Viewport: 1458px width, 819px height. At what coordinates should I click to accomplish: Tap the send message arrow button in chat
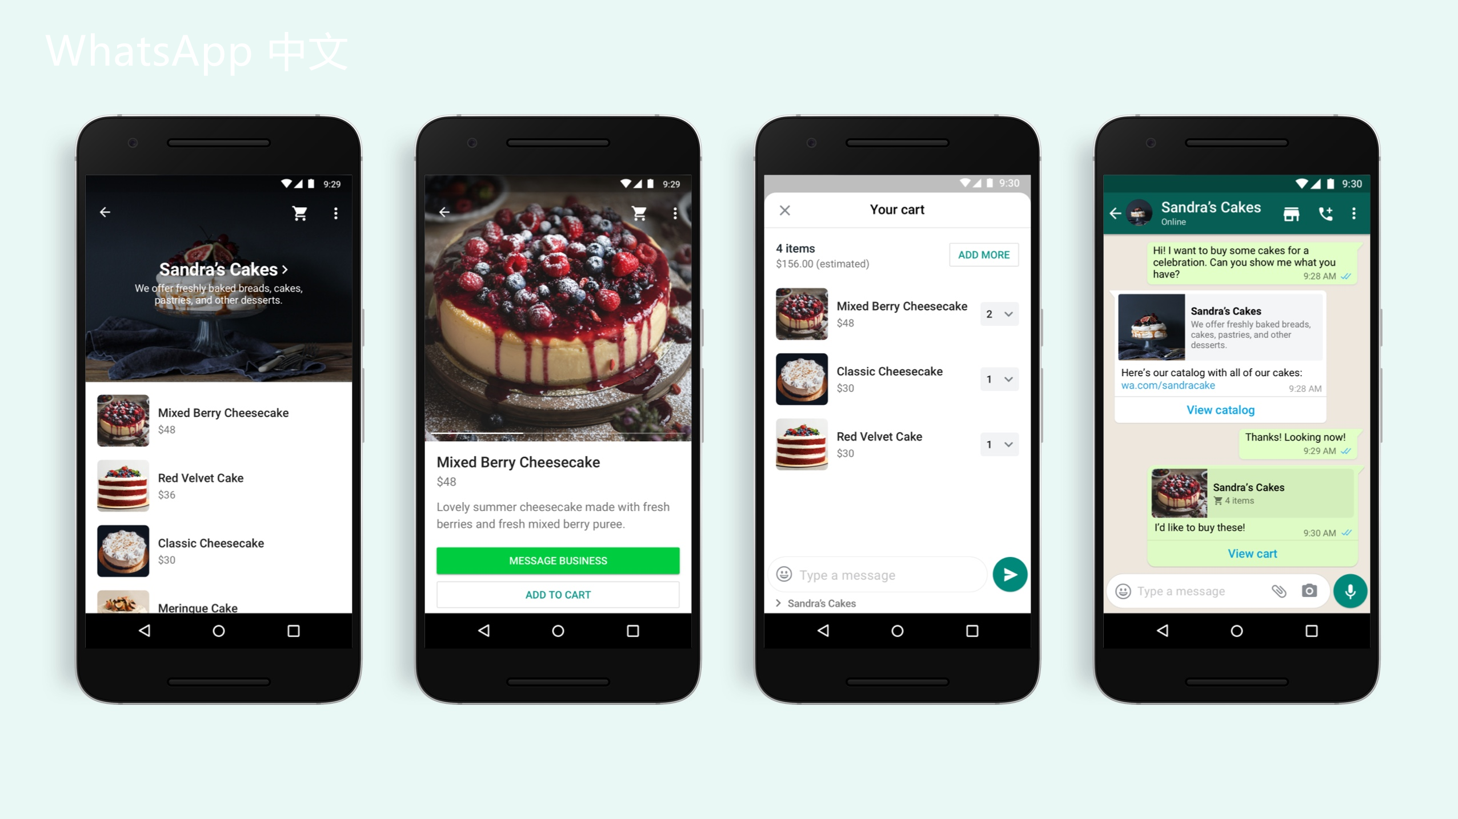point(1008,573)
